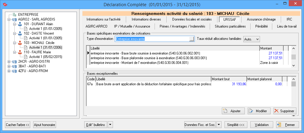
Task: Open the Pénibilité tab
Action: pyautogui.click(x=261, y=26)
